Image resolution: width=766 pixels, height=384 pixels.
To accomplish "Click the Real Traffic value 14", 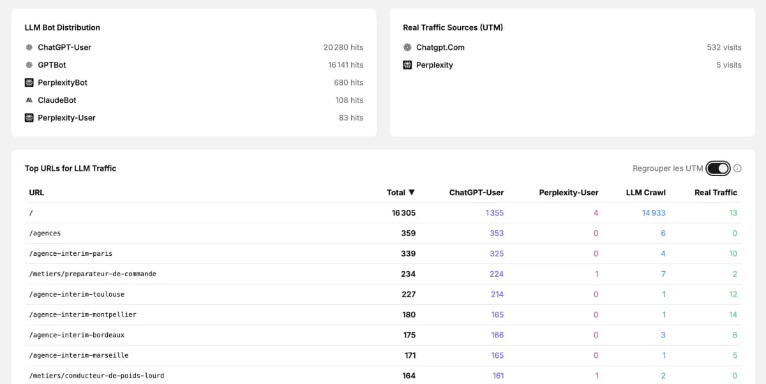I will coord(733,314).
